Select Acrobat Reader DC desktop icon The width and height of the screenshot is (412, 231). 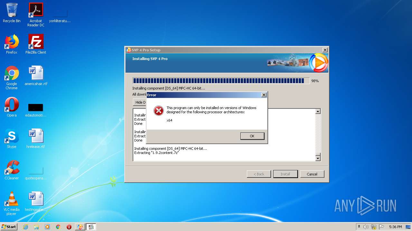[x=36, y=15]
